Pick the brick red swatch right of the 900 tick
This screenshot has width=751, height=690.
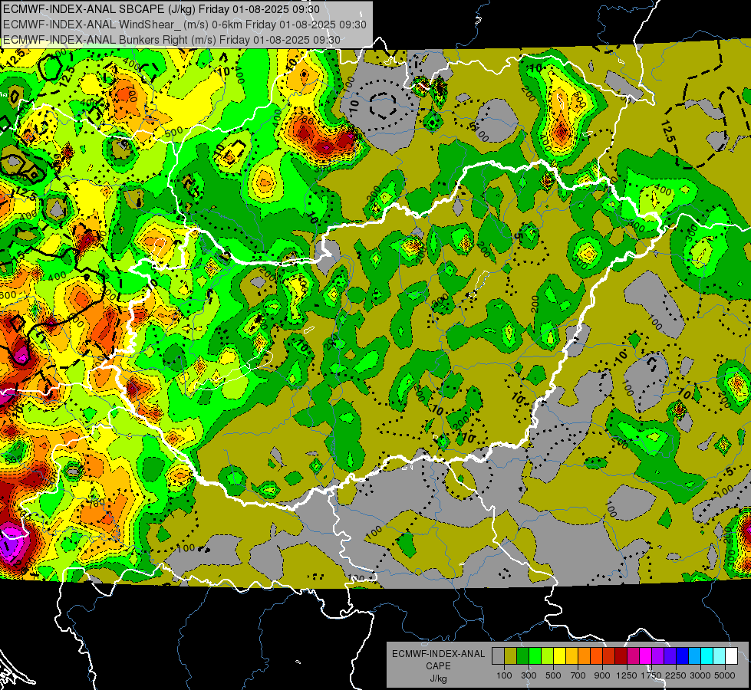point(609,656)
